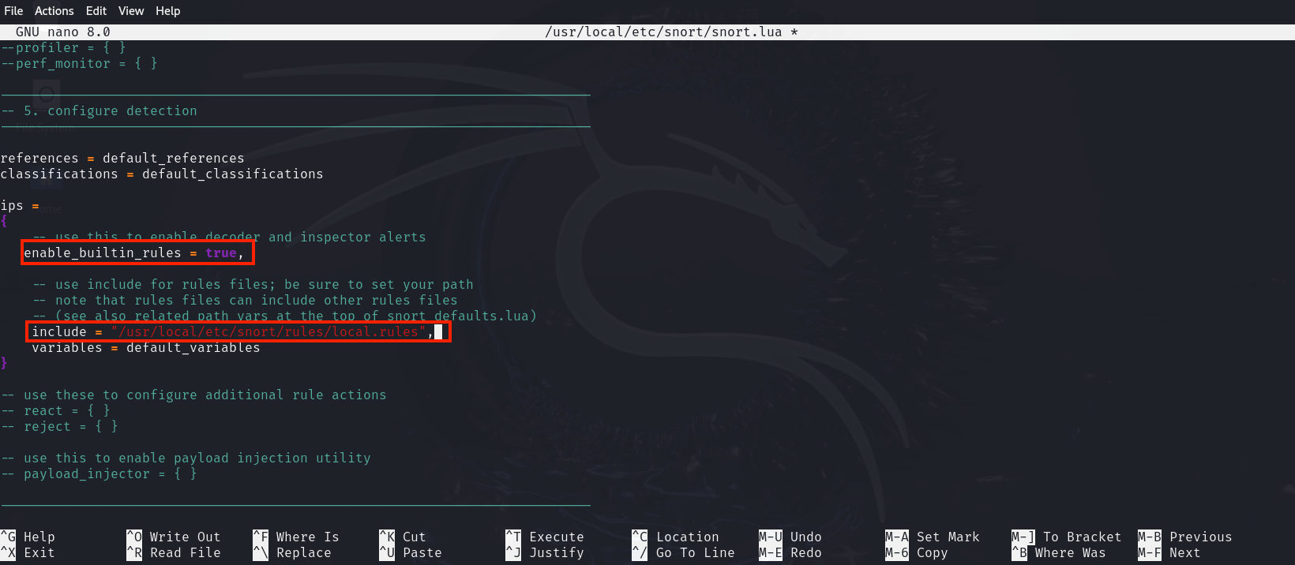Click the 'note that rules files' comment

coord(245,300)
